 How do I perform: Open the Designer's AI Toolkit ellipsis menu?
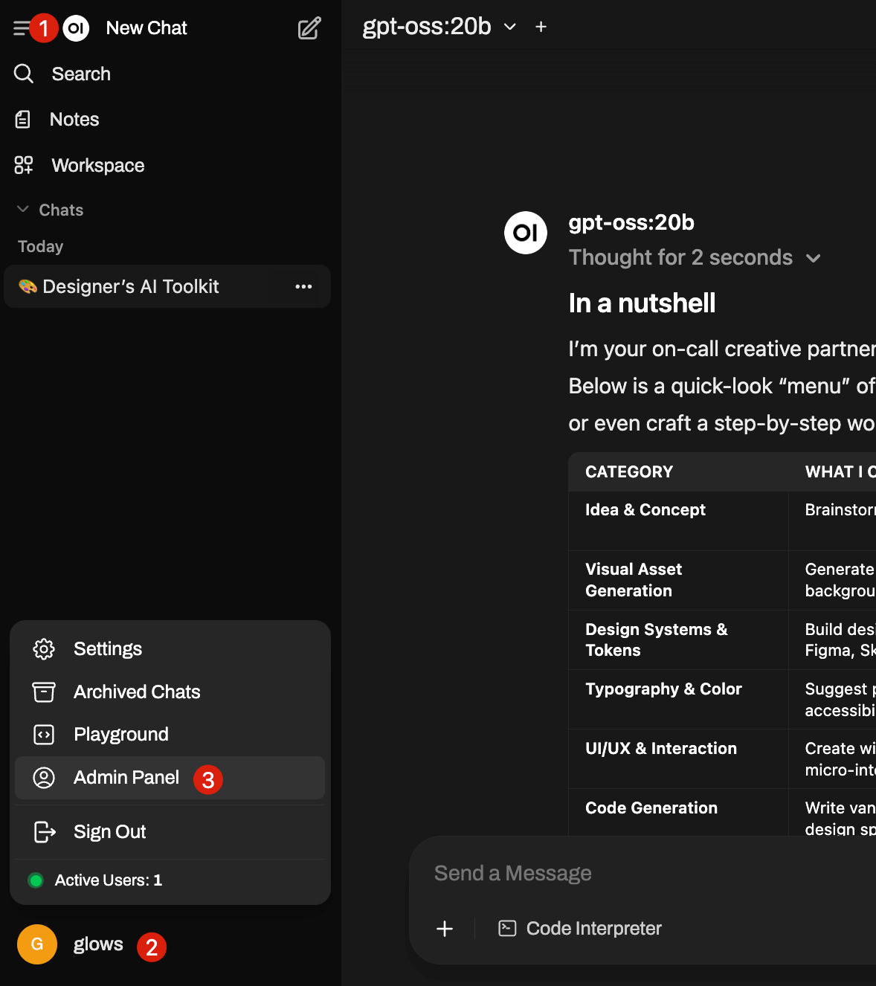point(303,286)
